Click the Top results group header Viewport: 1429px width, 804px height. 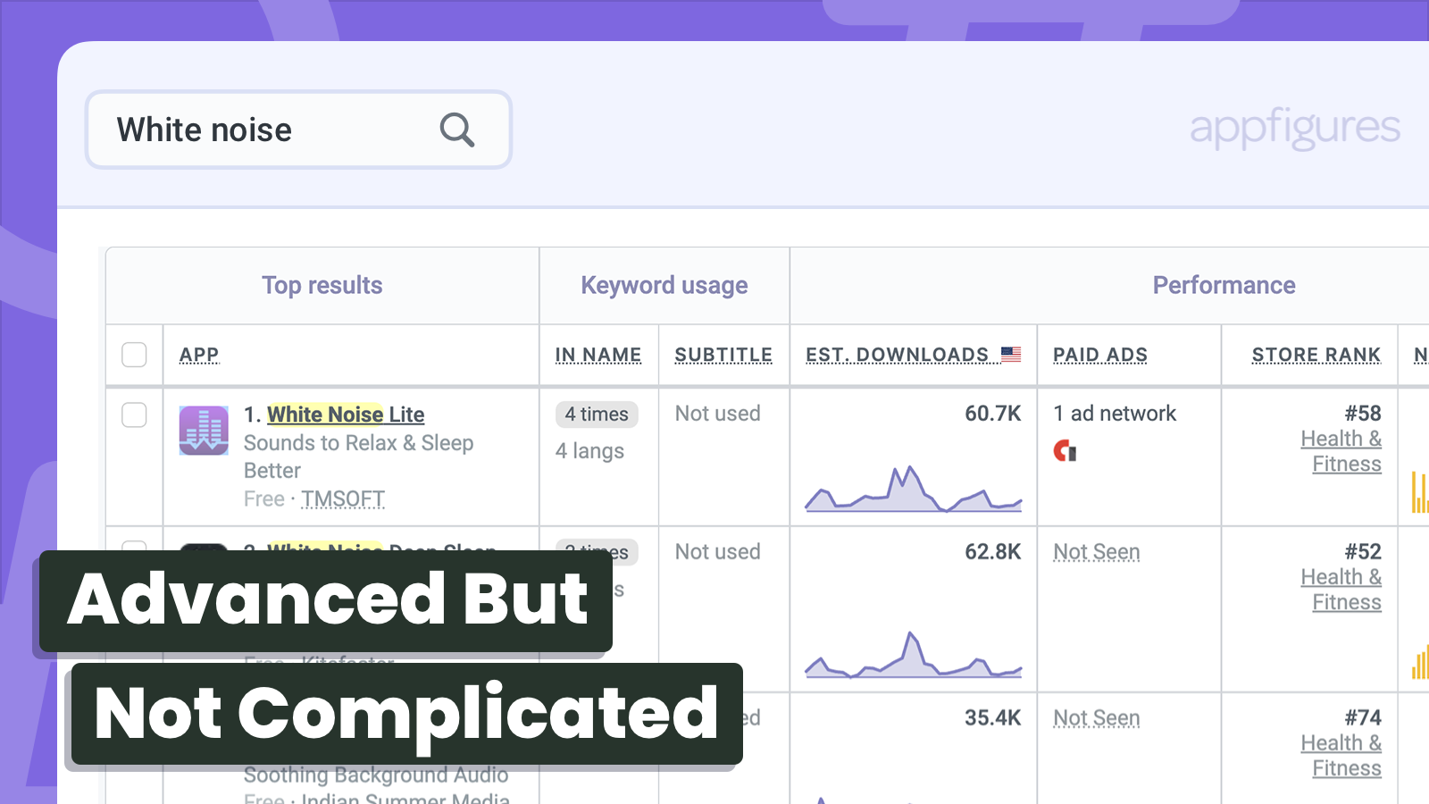point(322,286)
